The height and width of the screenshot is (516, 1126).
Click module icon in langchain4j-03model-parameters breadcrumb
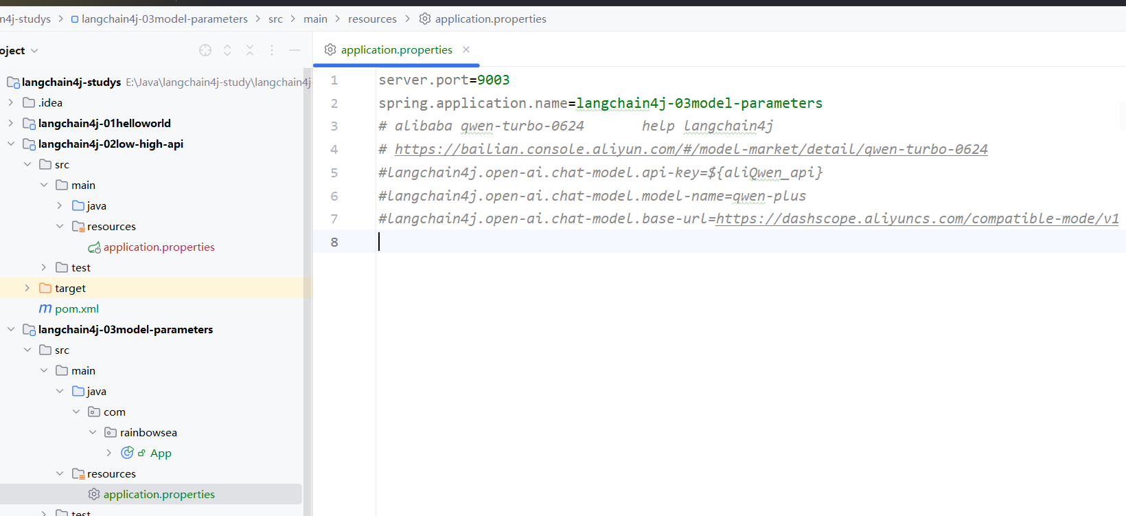pyautogui.click(x=75, y=19)
